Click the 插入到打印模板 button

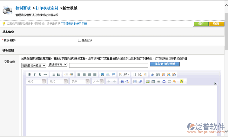coord(165,64)
